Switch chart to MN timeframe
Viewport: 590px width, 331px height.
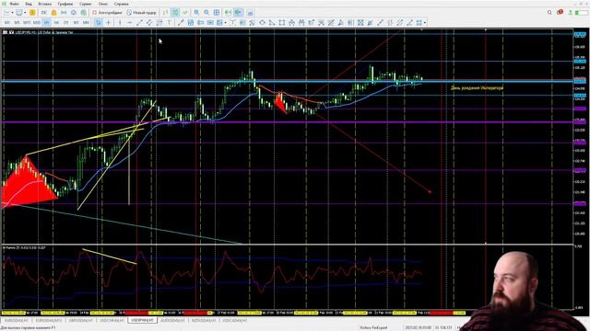(x=86, y=23)
